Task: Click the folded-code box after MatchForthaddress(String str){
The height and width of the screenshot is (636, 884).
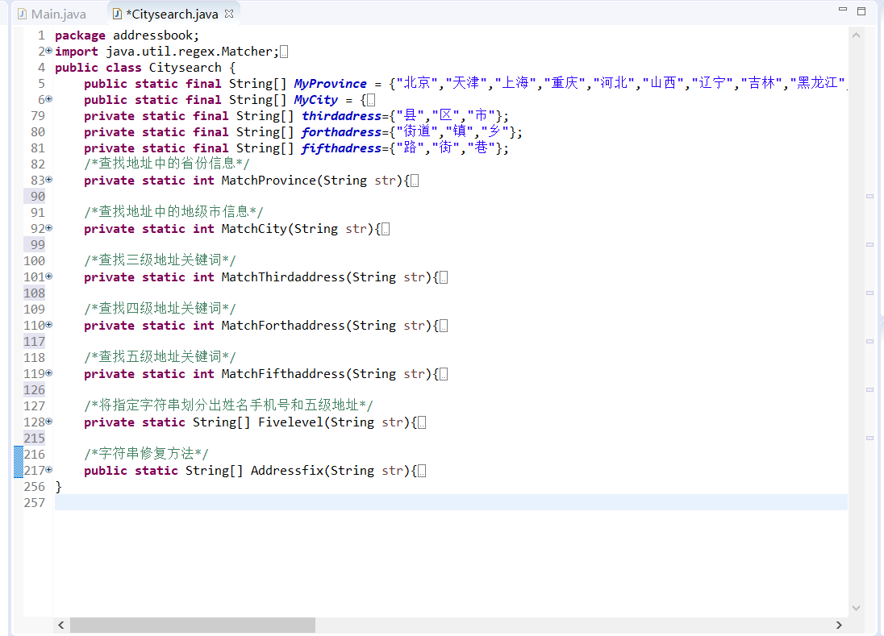Action: (x=444, y=326)
